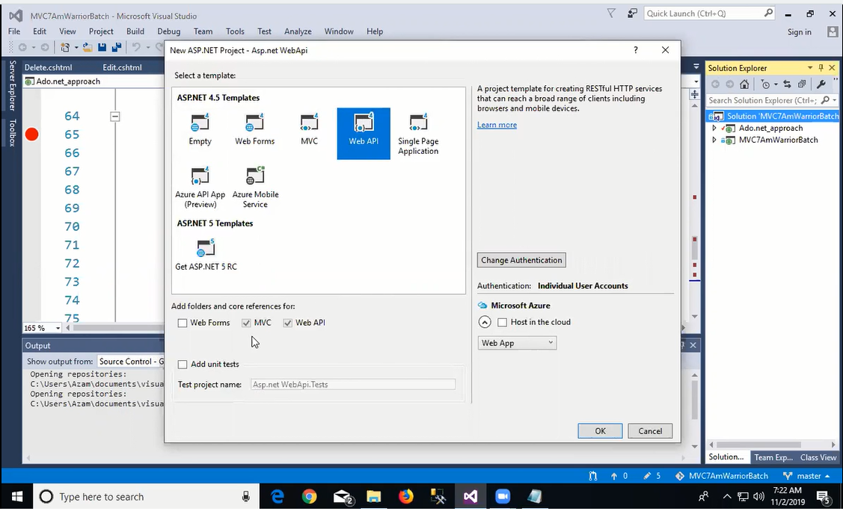Viewport: 843px width, 511px height.
Task: Toggle the breakpoint on line 65
Action: click(31, 134)
